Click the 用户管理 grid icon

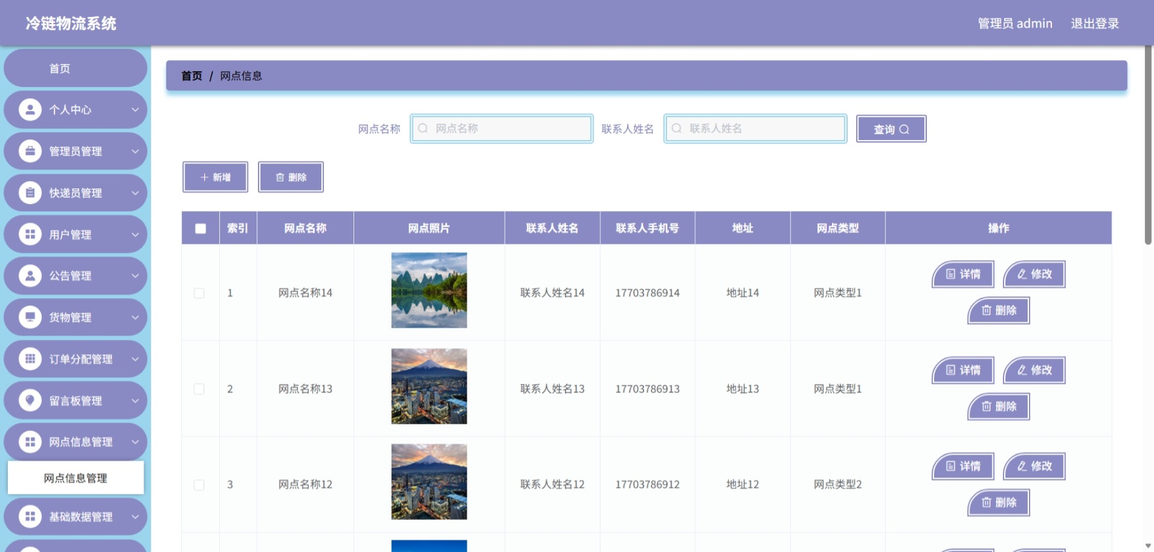[x=30, y=234]
